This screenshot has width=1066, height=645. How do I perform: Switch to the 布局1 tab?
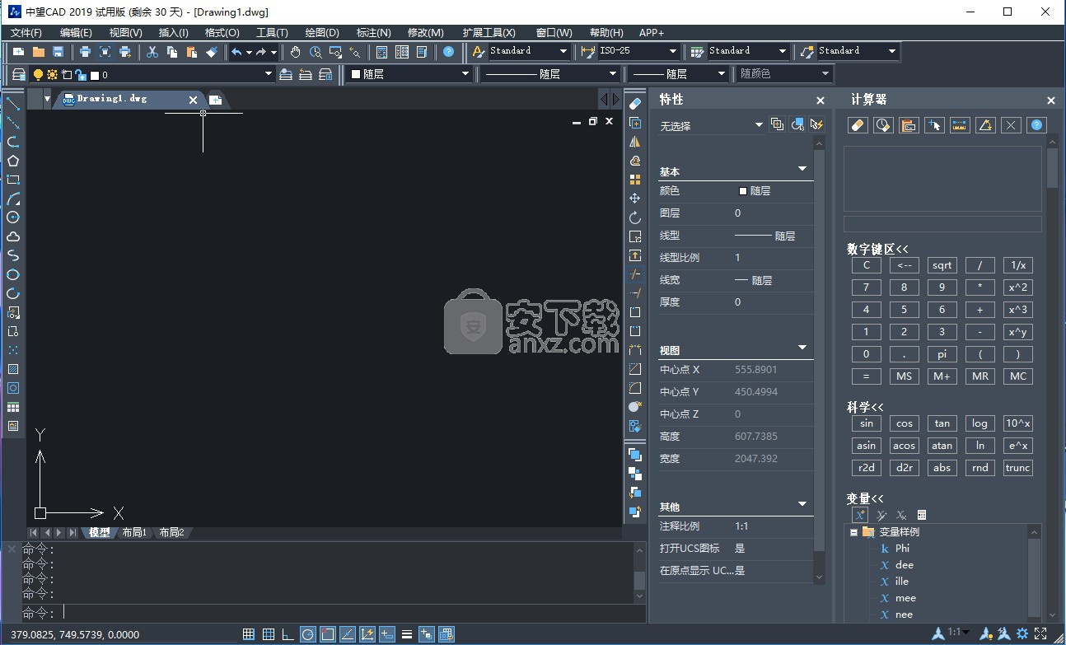(x=134, y=533)
